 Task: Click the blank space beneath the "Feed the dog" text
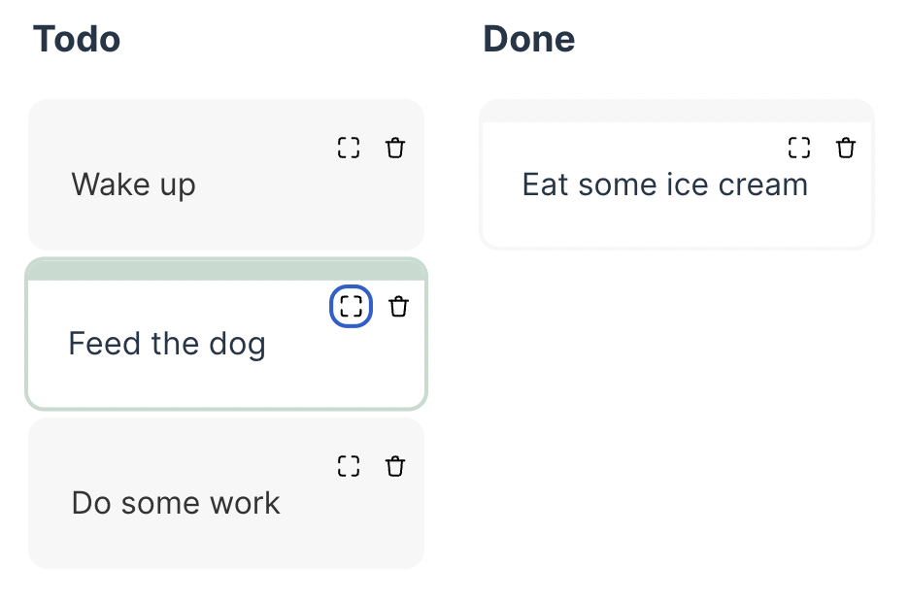pos(226,383)
